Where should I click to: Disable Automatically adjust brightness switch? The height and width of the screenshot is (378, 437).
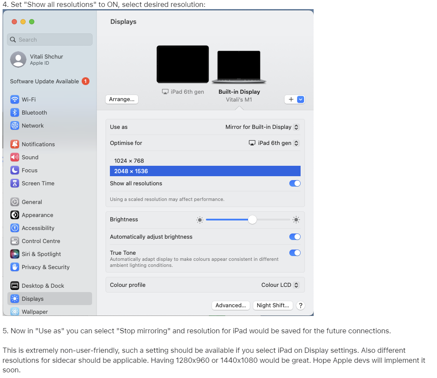(x=295, y=237)
